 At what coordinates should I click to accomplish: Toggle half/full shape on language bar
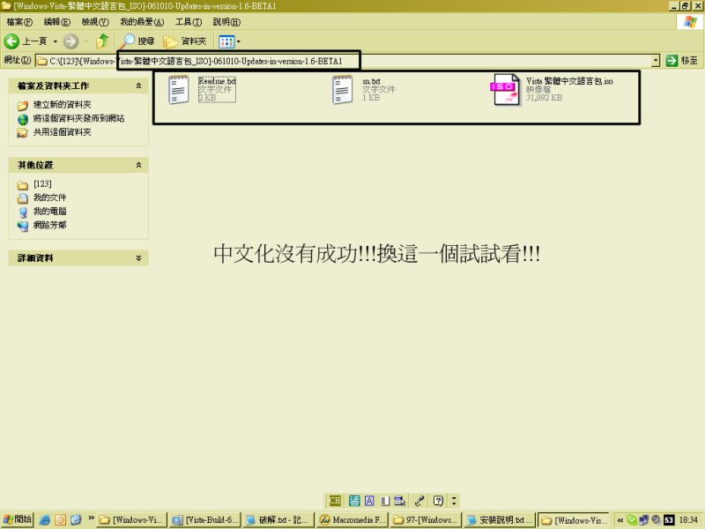pyautogui.click(x=385, y=501)
